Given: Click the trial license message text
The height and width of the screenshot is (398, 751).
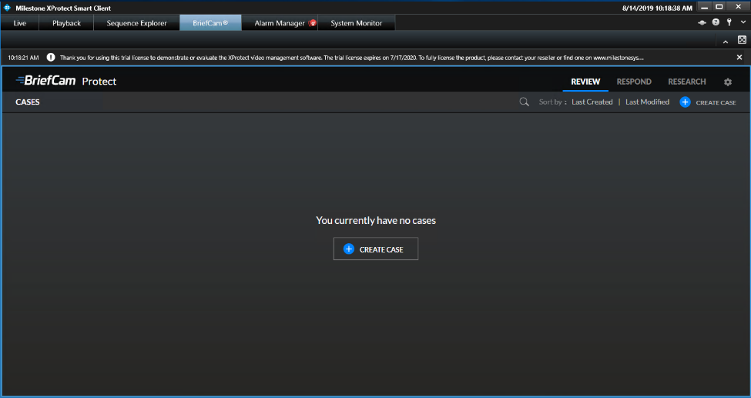Looking at the screenshot, I should coord(351,58).
